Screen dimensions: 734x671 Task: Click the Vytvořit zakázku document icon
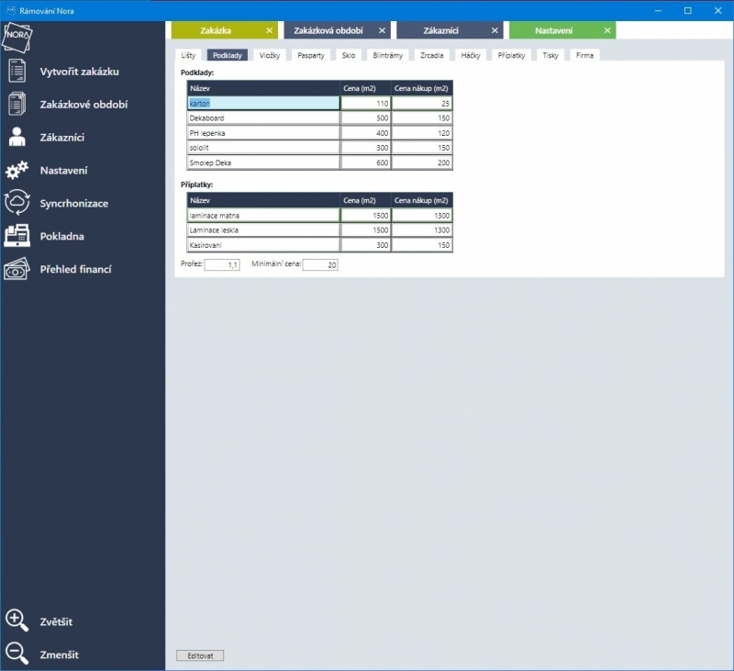[17, 71]
